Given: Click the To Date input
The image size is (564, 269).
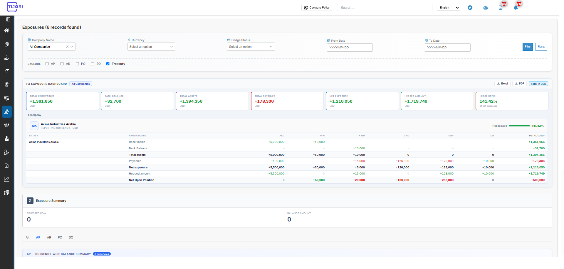Looking at the screenshot, I should (448, 48).
